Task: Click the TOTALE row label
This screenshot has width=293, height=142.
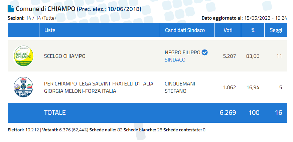Action: (x=55, y=112)
